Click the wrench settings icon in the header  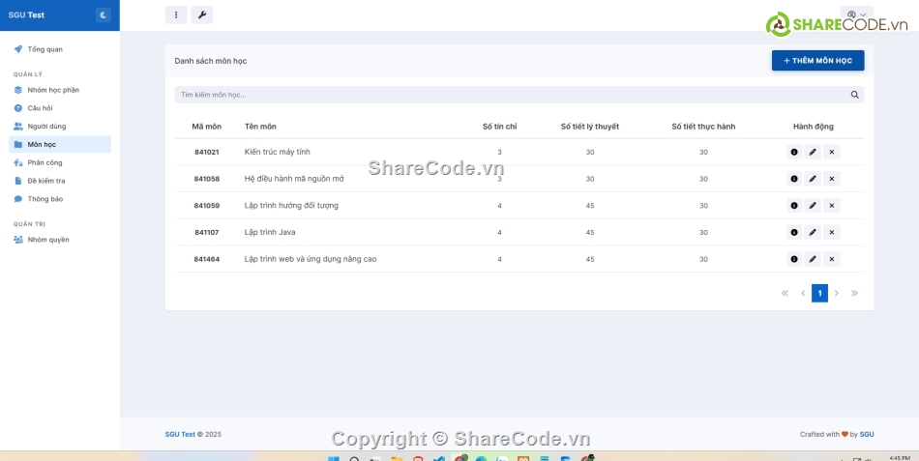tap(201, 15)
